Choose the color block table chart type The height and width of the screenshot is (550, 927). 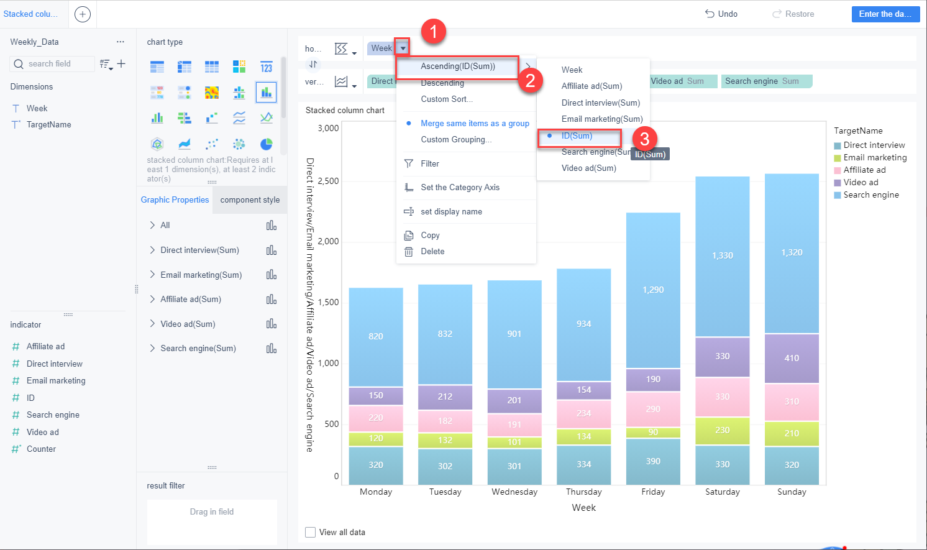click(239, 67)
